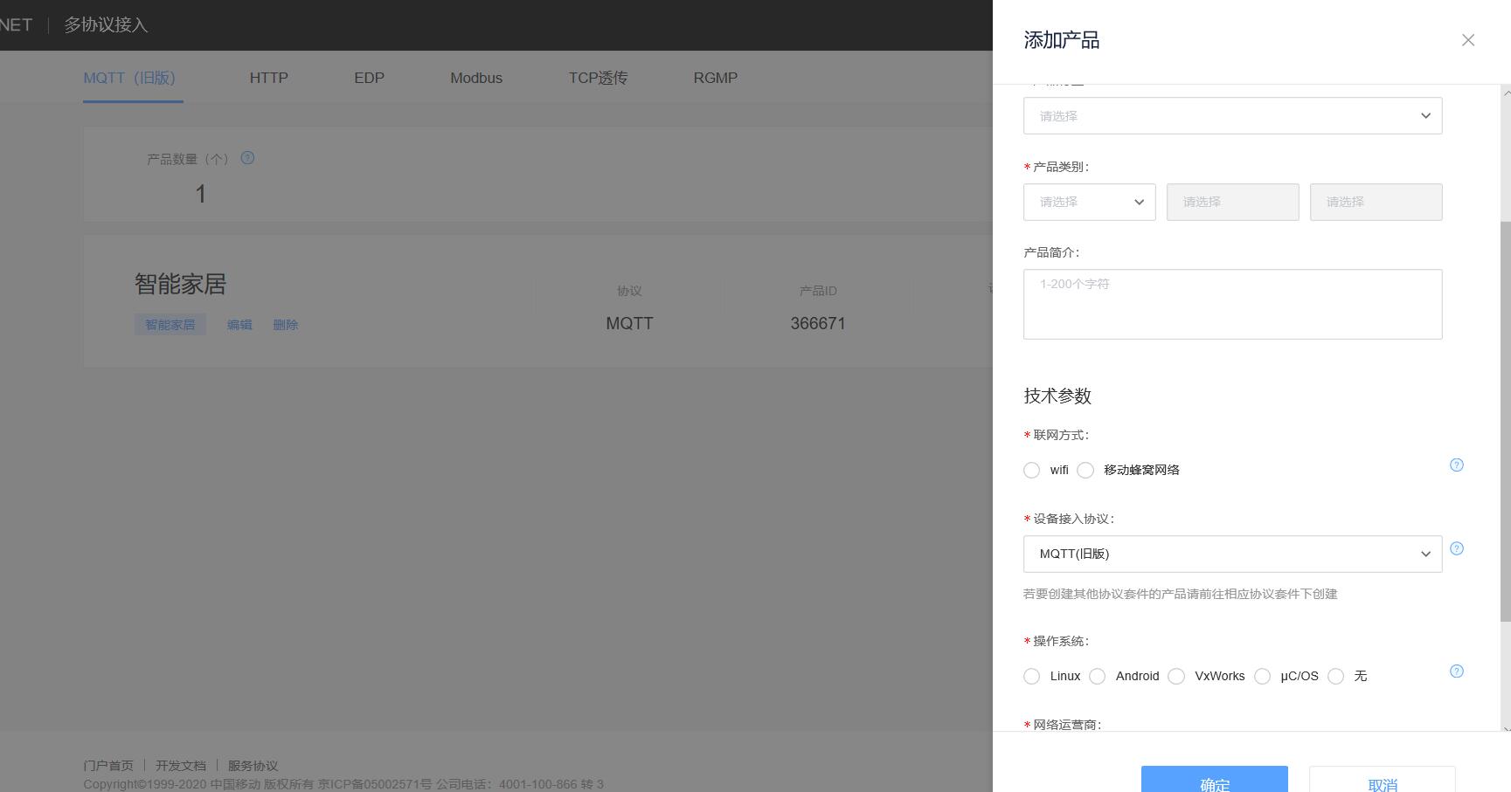Viewport: 1511px width, 792px height.
Task: Switch to the Modbus tab
Action: pos(475,77)
